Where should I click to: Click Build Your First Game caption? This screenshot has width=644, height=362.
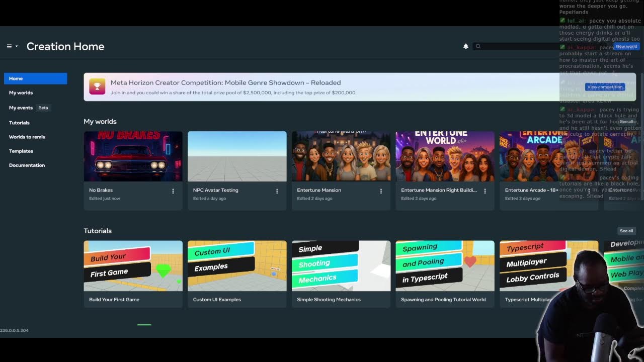pyautogui.click(x=114, y=300)
